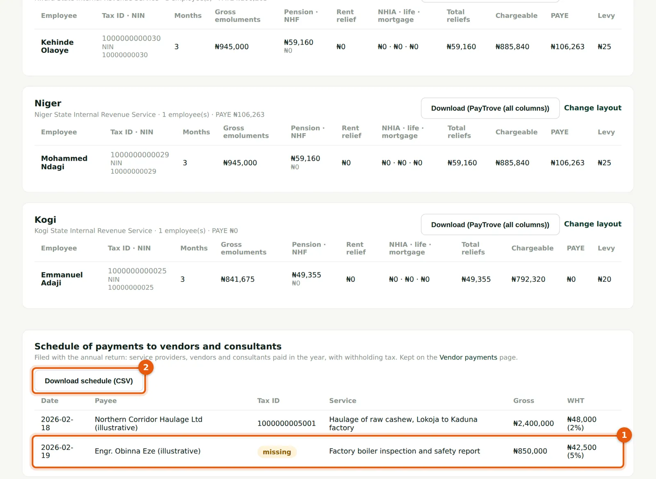Click Mohammed Ndagi's Tax ID 1000000000029

point(139,154)
